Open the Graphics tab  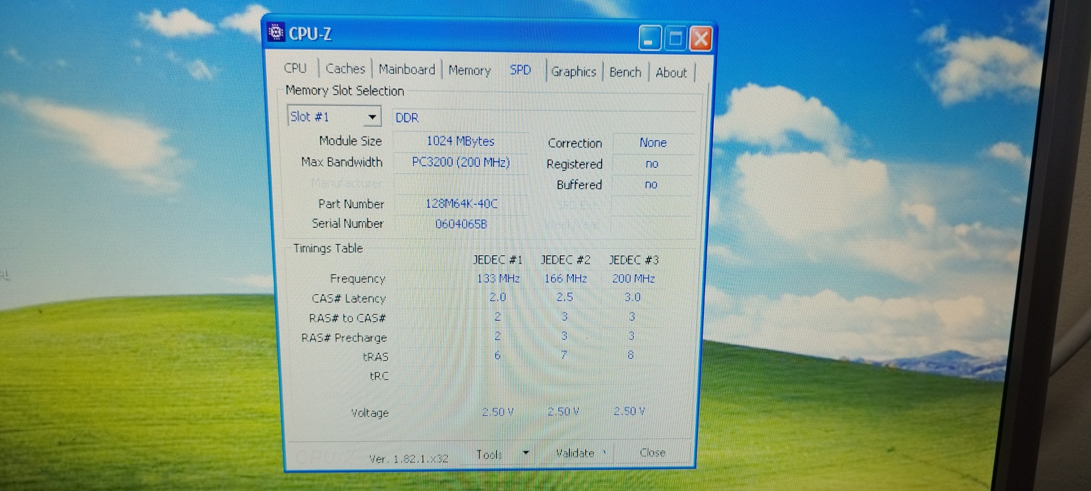coord(574,71)
